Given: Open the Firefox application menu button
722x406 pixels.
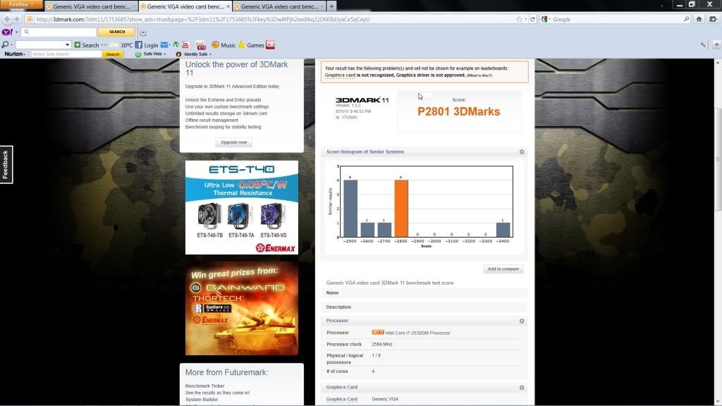Looking at the screenshot, I should [x=21, y=5].
